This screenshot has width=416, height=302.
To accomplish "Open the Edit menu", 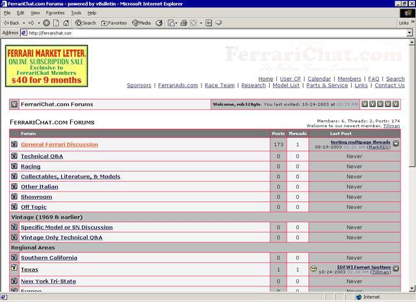I will coord(20,13).
